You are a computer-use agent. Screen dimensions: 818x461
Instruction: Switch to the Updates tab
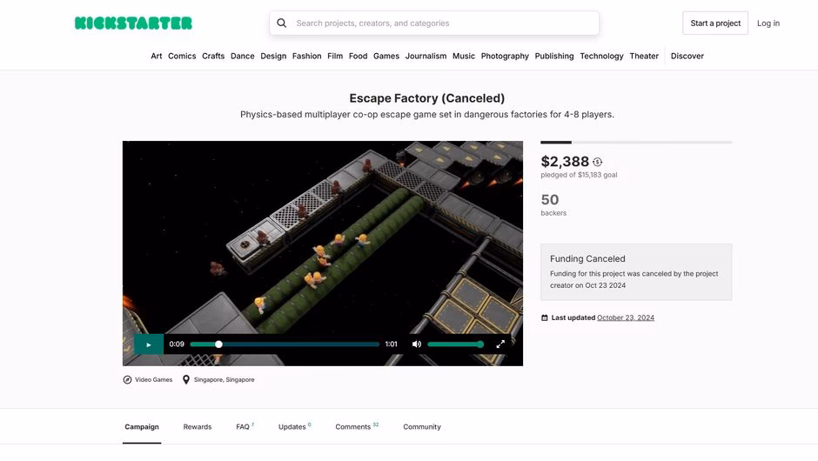[294, 426]
